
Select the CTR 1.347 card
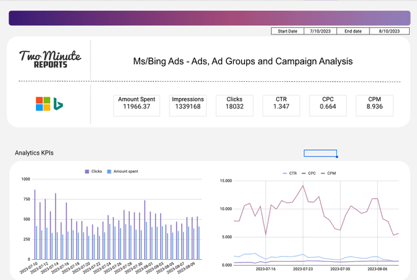pos(281,105)
